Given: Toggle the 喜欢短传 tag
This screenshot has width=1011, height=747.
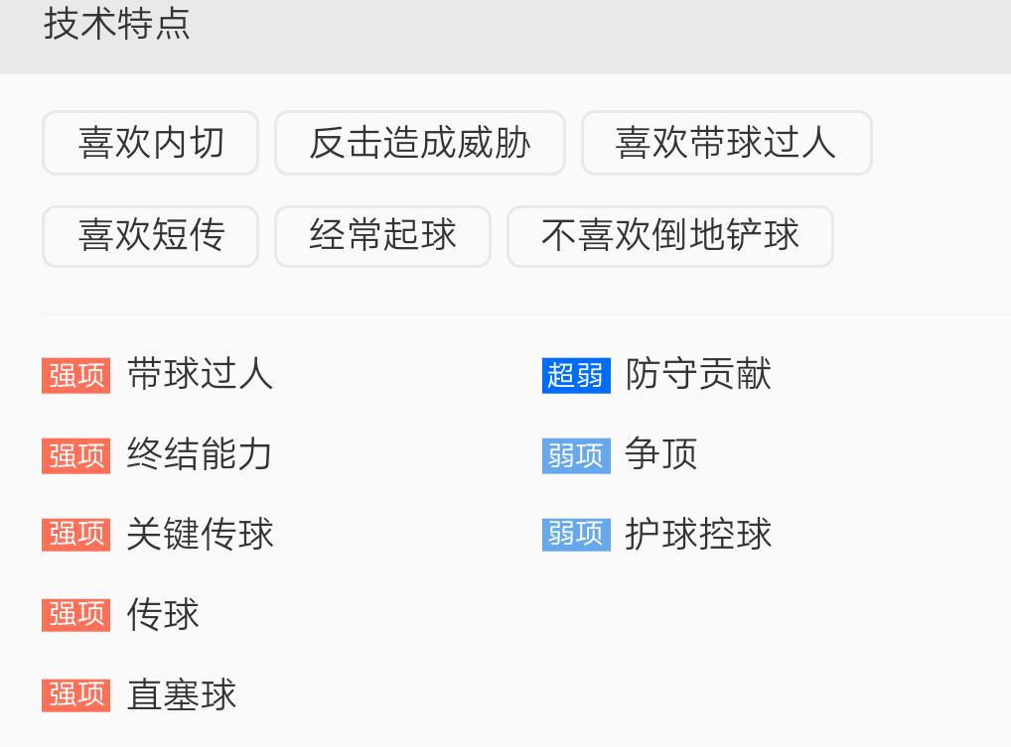Looking at the screenshot, I should 150,236.
